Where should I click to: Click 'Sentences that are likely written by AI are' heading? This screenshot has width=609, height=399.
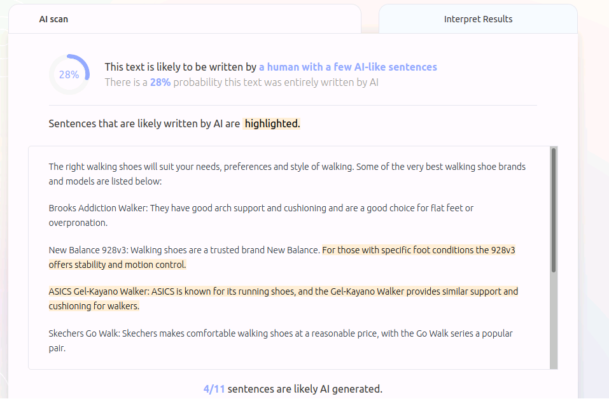pyautogui.click(x=144, y=123)
